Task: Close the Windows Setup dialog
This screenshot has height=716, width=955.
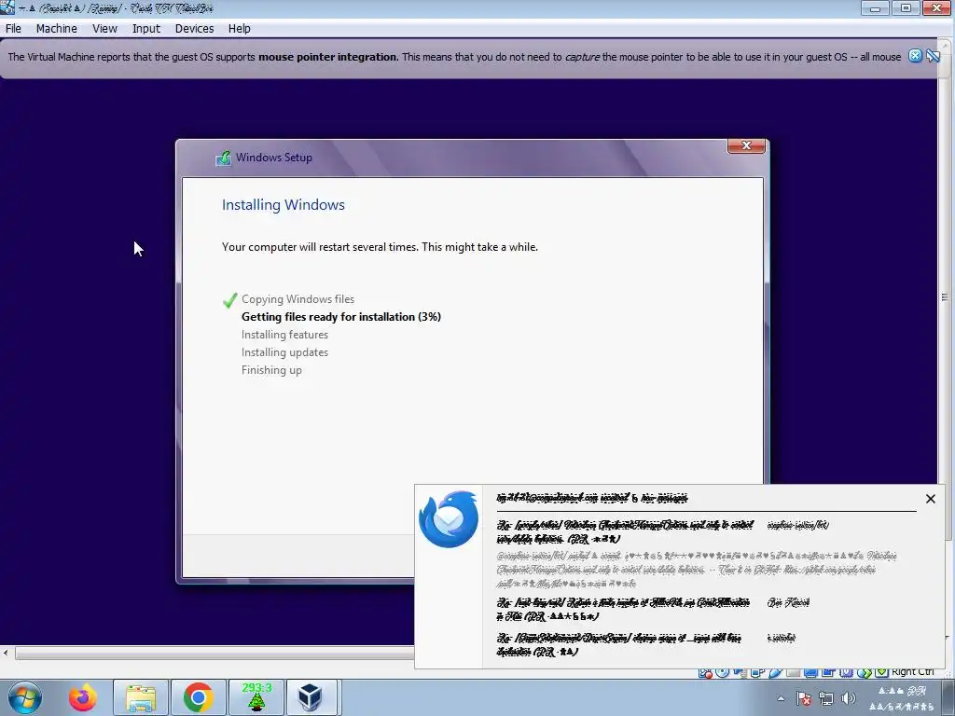Action: point(746,145)
